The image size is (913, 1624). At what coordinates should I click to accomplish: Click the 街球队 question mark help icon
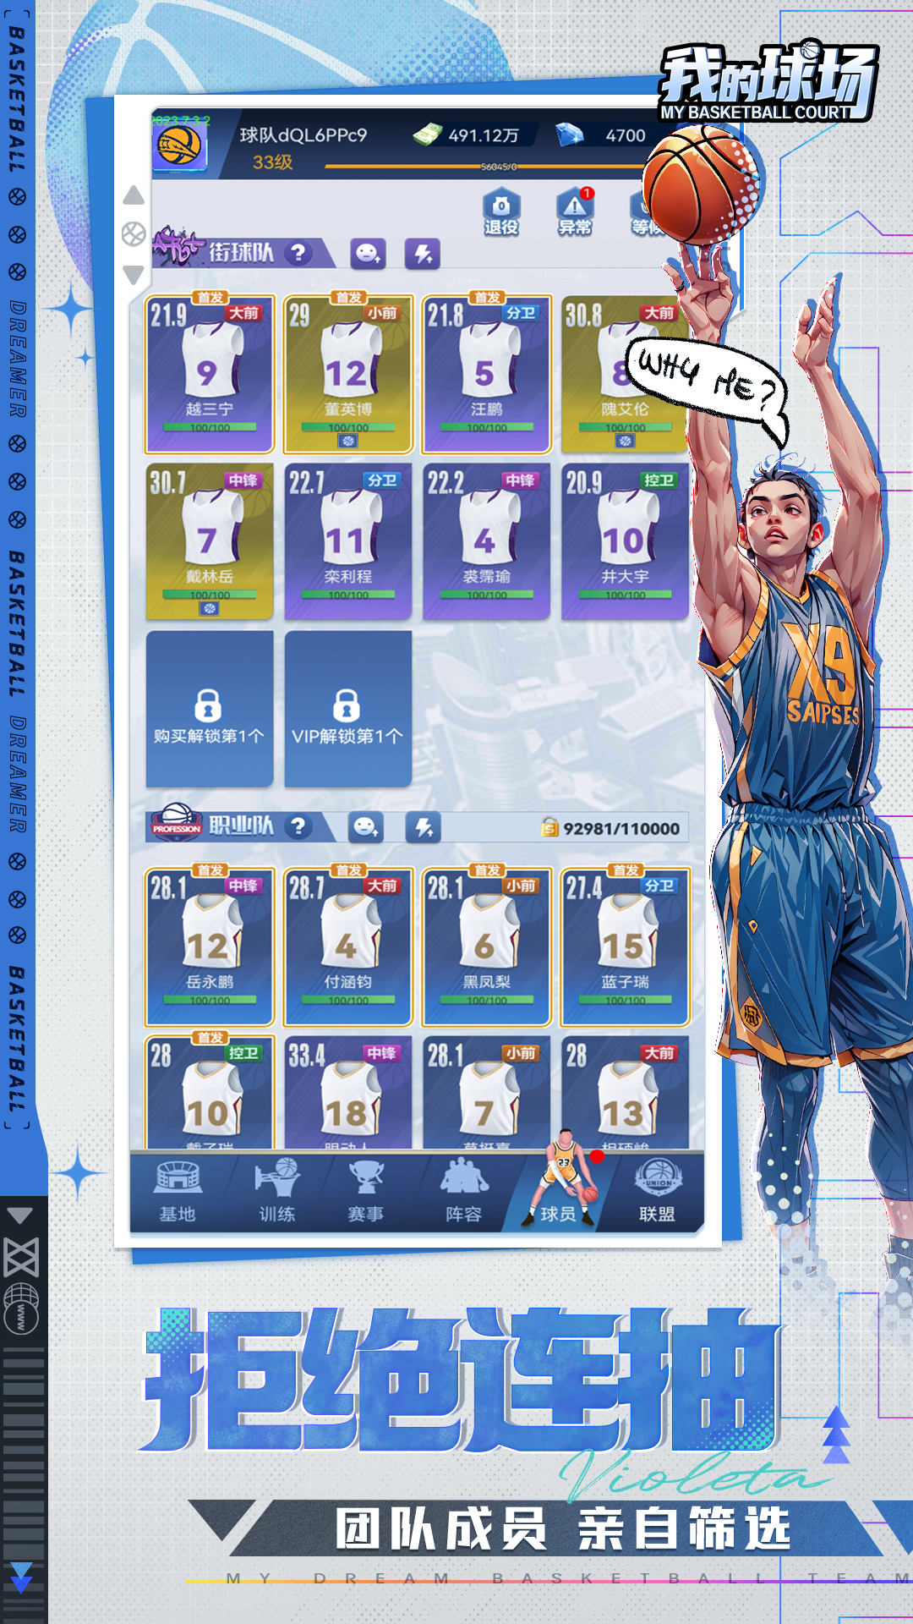pos(298,253)
